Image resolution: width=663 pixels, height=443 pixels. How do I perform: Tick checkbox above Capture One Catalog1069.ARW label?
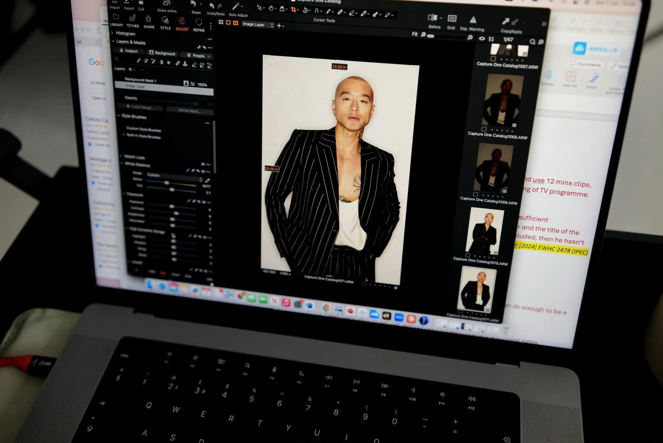(475, 194)
